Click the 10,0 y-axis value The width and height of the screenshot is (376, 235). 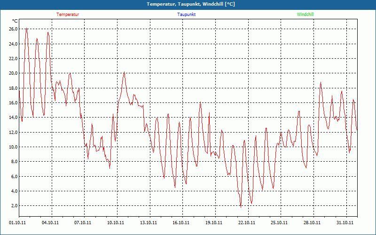pyautogui.click(x=13, y=147)
